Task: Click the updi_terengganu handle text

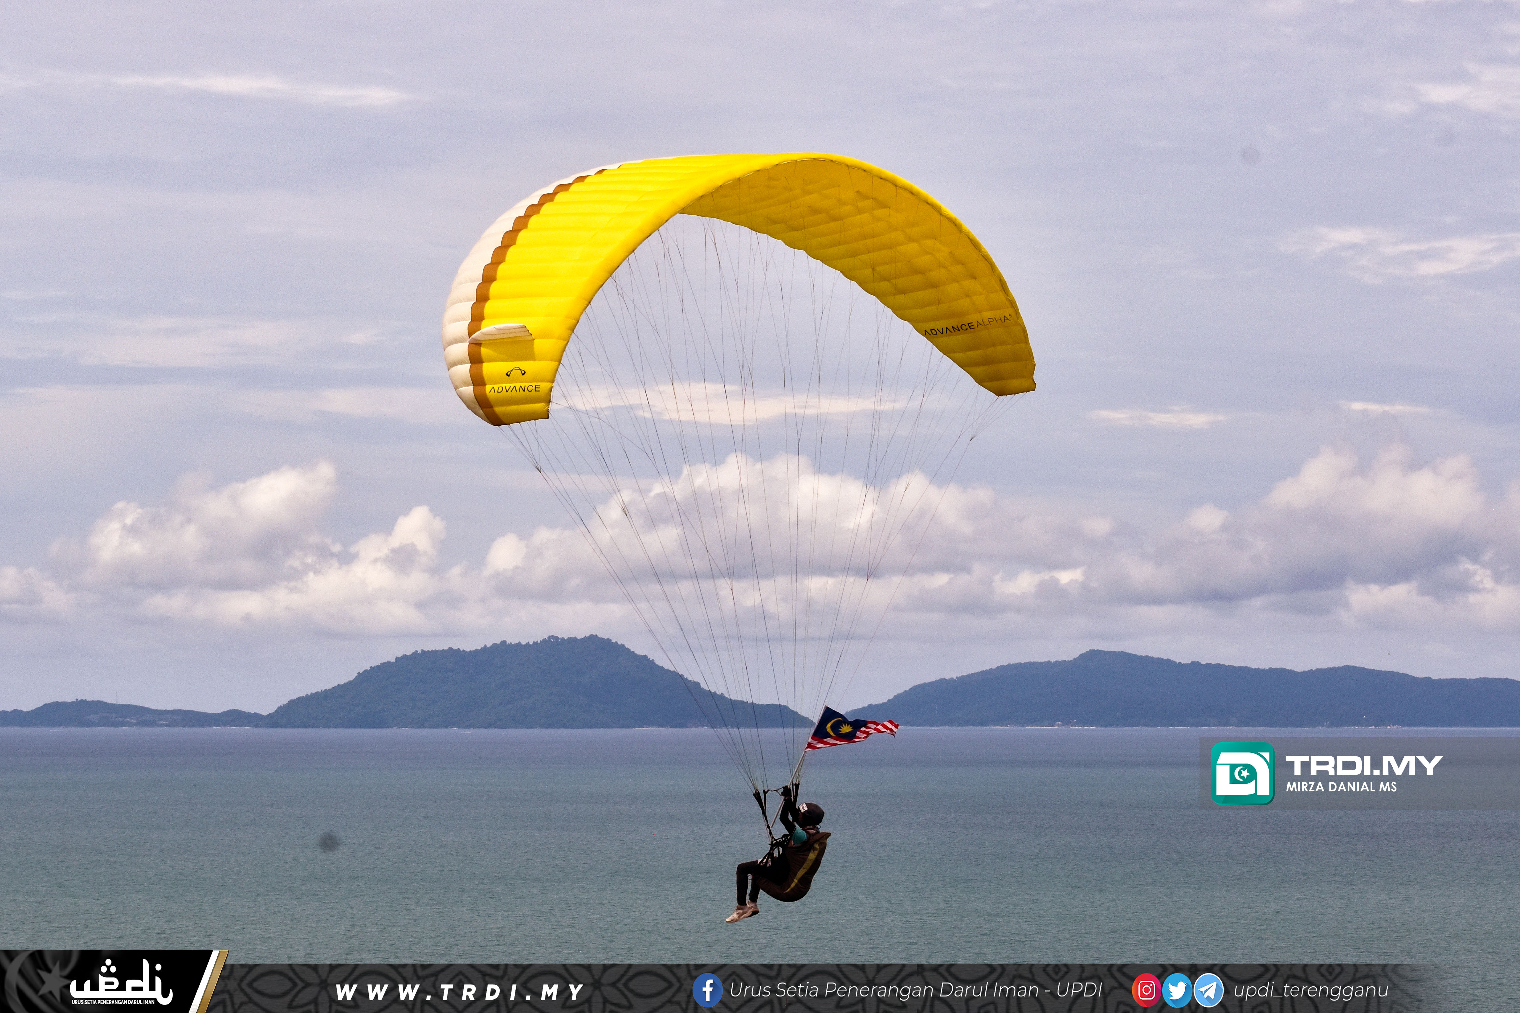Action: pos(1311,990)
